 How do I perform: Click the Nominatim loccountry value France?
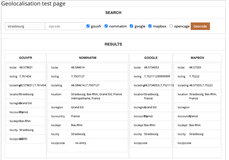coord(75,116)
